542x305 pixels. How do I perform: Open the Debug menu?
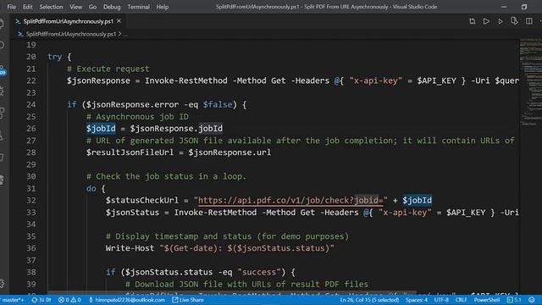pos(112,7)
